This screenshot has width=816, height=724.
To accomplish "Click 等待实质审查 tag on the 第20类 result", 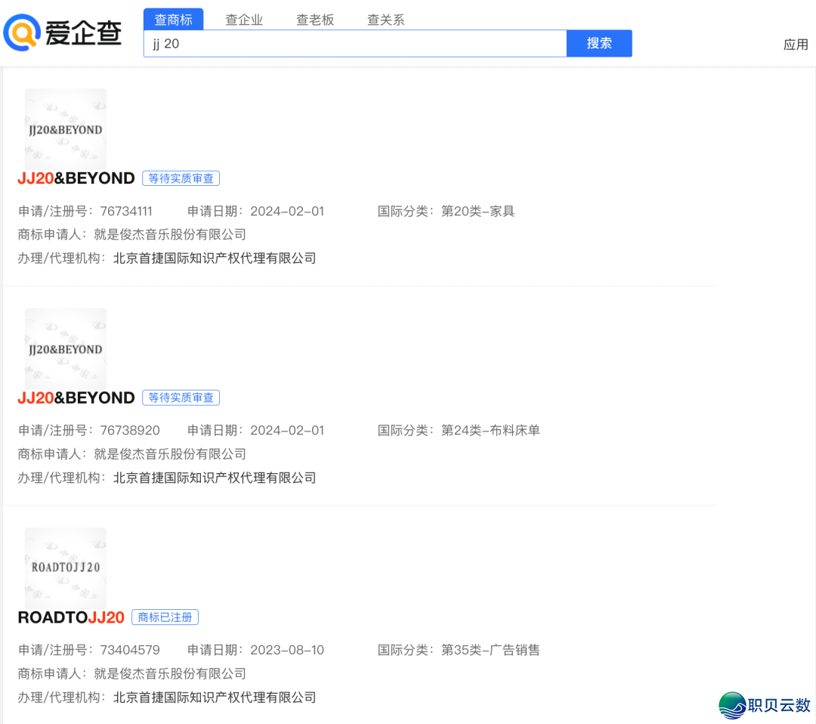I will pos(181,178).
